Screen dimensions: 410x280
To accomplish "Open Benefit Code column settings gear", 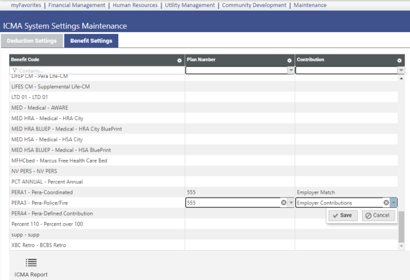I will point(179,60).
